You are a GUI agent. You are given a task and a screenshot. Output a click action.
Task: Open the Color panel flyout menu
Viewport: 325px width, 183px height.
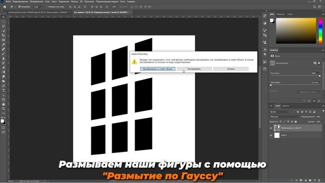[x=323, y=14]
